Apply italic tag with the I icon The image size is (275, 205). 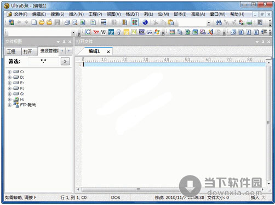[249, 32]
